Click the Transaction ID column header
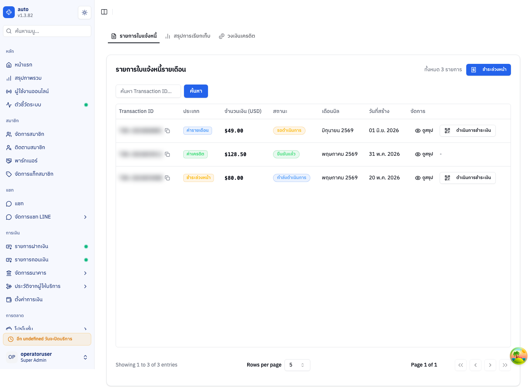The width and height of the screenshot is (532, 392). pos(136,111)
